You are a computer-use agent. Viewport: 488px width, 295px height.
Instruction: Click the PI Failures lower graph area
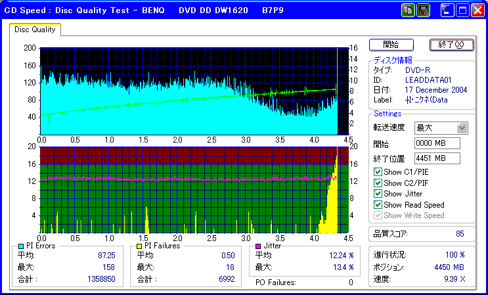(x=194, y=190)
